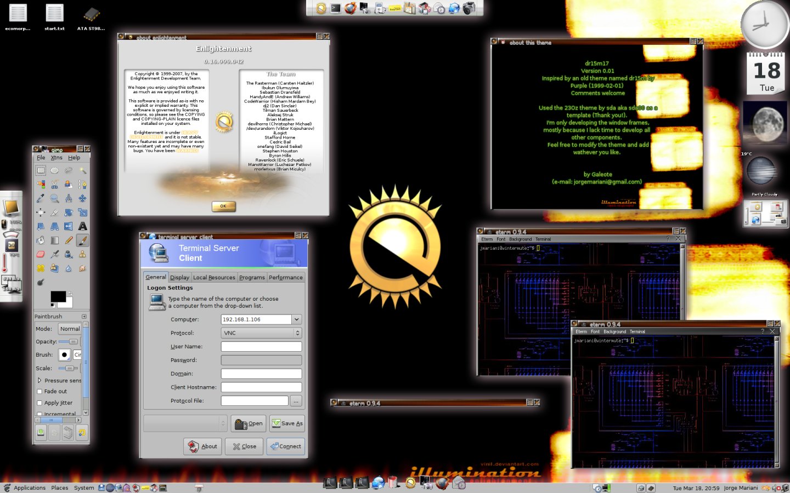This screenshot has width=790, height=493.
Task: Launch Firefox from the top dock
Action: pos(351,8)
